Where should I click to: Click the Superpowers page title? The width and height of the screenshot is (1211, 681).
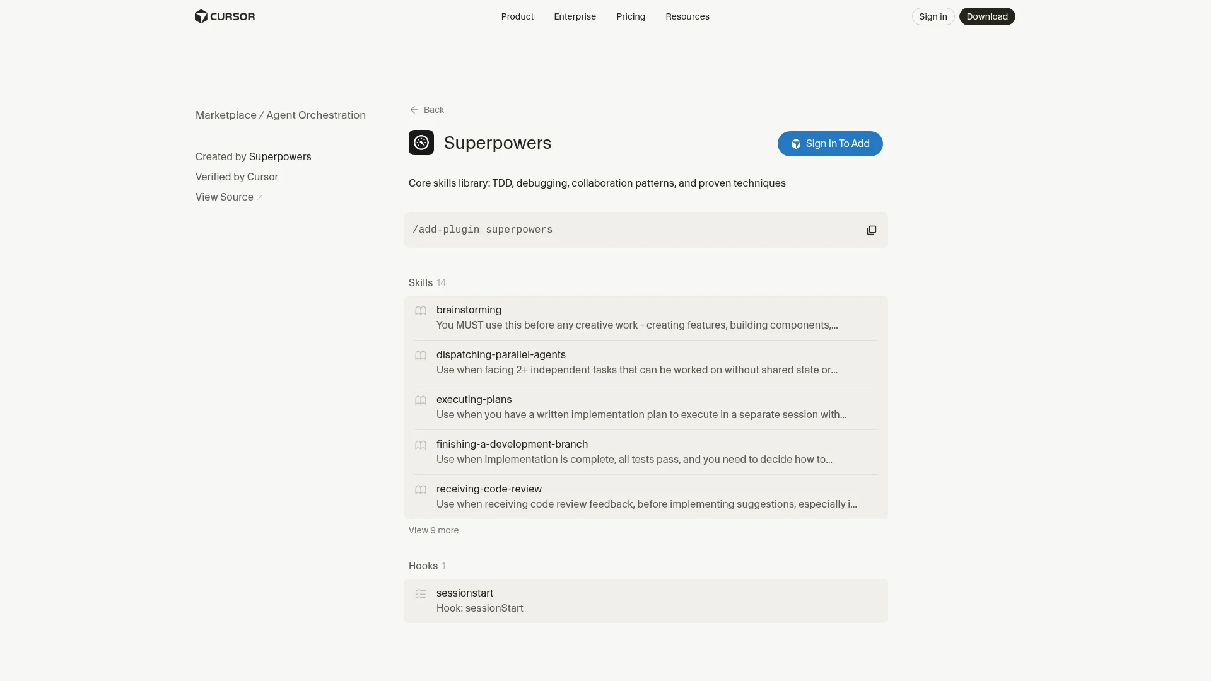pyautogui.click(x=498, y=143)
